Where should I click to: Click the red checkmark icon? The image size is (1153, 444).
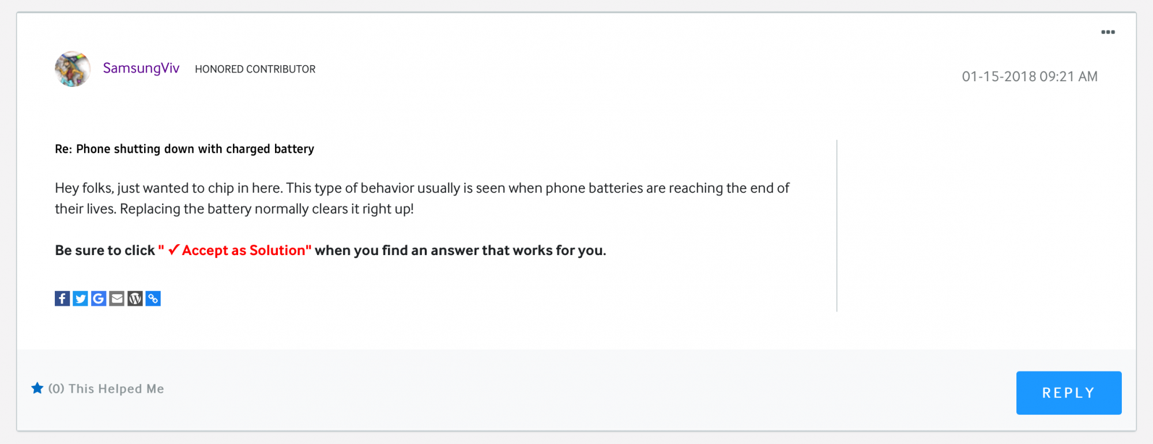pos(174,250)
